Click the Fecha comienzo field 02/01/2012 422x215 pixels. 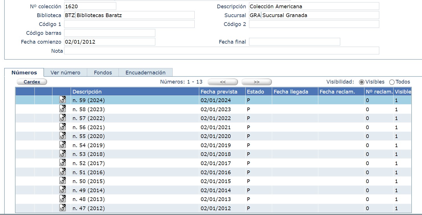click(110, 42)
